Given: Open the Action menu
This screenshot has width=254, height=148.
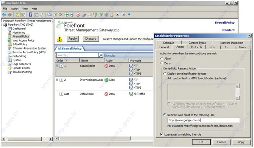Looking at the screenshot, I should click(x=14, y=9).
